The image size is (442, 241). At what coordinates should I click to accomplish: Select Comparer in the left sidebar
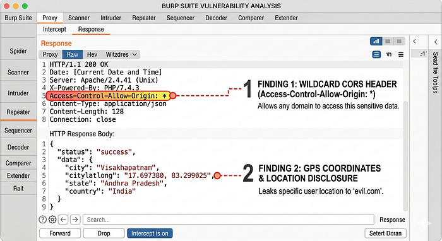click(18, 163)
